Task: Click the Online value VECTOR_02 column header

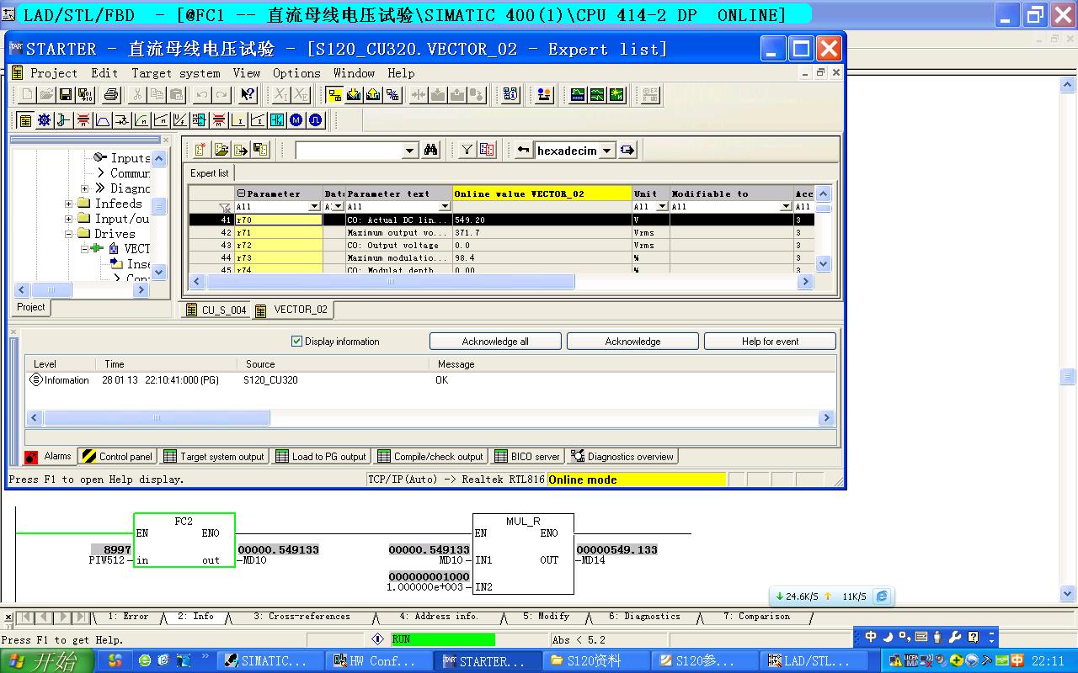Action: (x=542, y=193)
